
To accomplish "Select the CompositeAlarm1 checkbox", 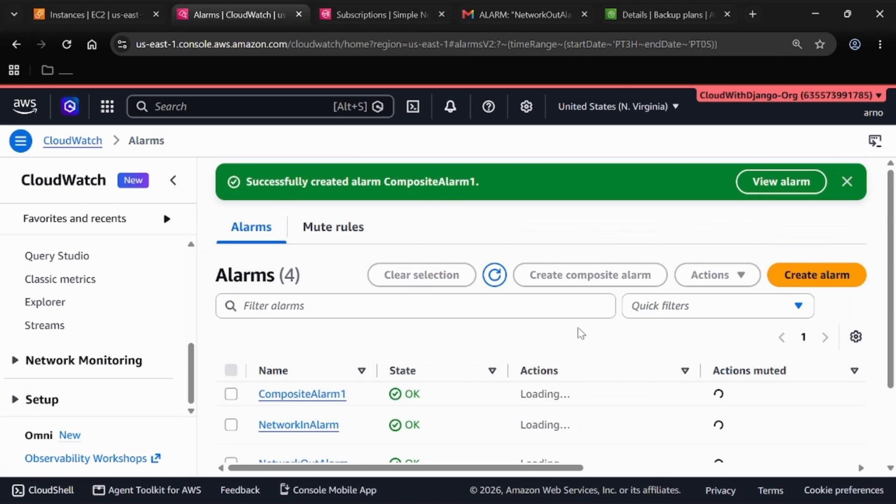I will 231,394.
